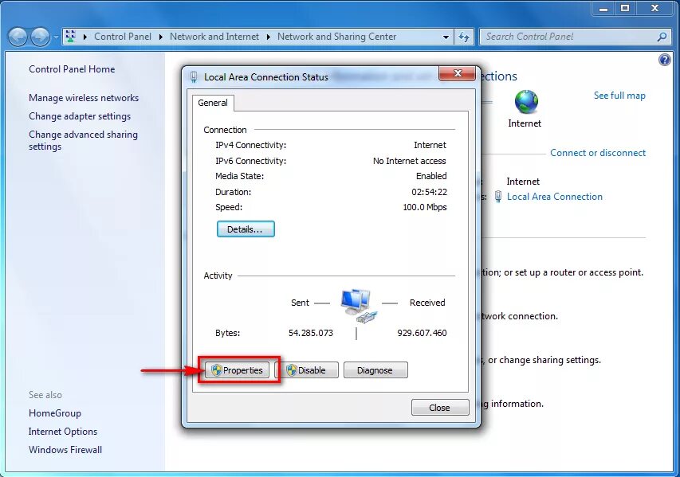Click the network computers activity icon
This screenshot has height=477, width=680.
point(358,306)
